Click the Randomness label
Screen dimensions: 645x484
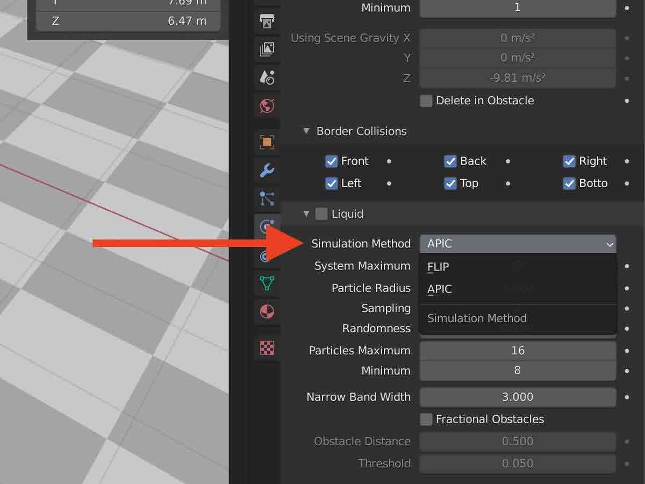[x=376, y=329]
